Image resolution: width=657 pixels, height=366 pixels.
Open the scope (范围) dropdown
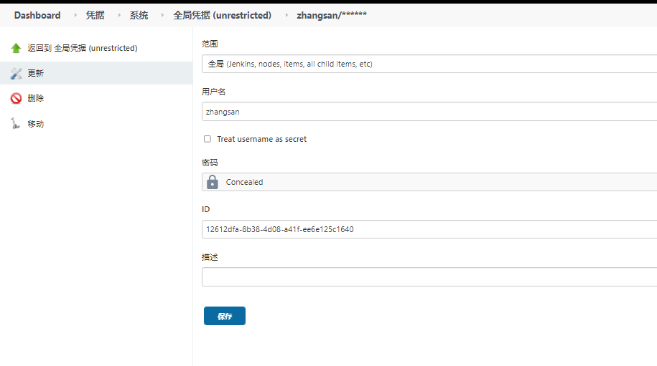[429, 64]
